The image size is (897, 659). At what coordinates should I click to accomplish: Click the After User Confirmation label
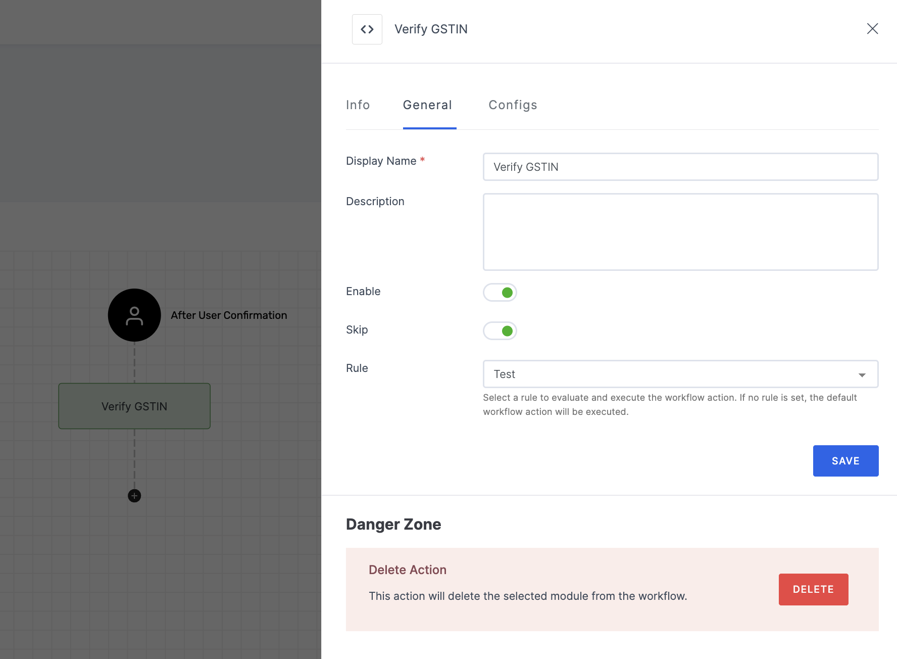[229, 315]
